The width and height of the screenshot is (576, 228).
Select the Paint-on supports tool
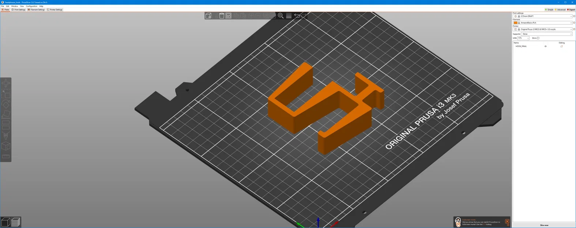click(6, 136)
